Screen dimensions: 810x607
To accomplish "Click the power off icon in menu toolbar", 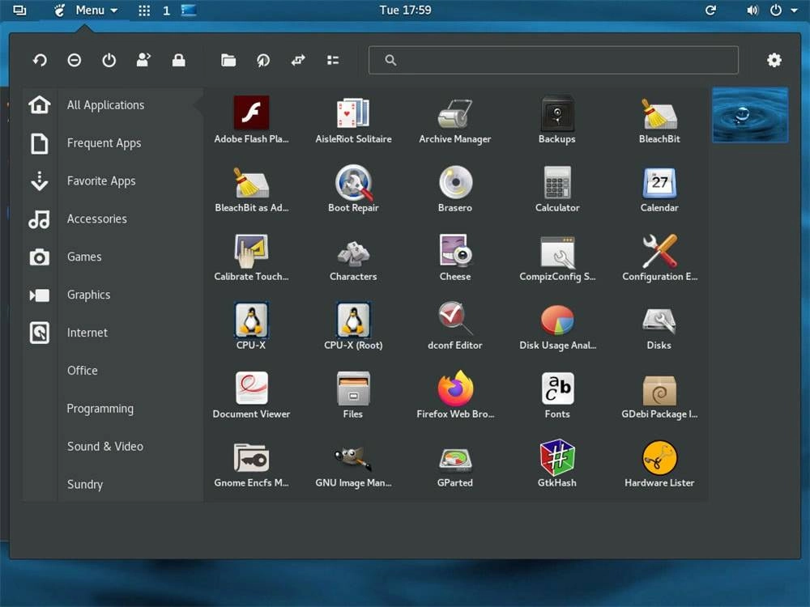I will point(109,61).
